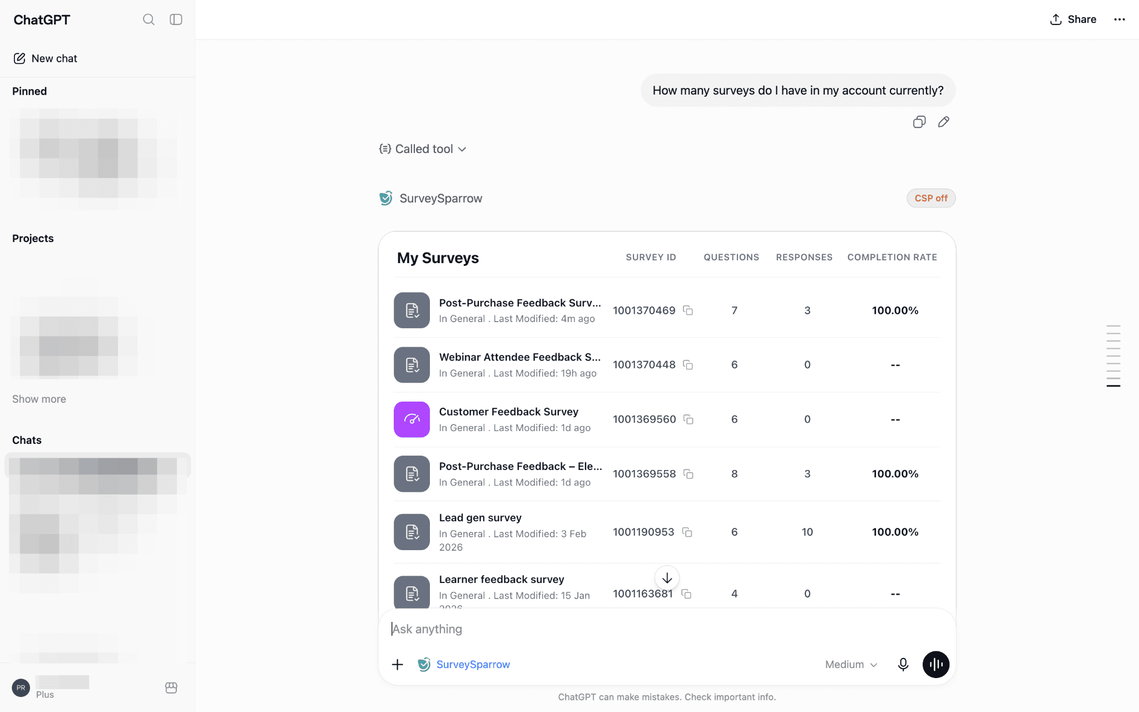
Task: Click the Plus plan label
Action: tap(45, 695)
